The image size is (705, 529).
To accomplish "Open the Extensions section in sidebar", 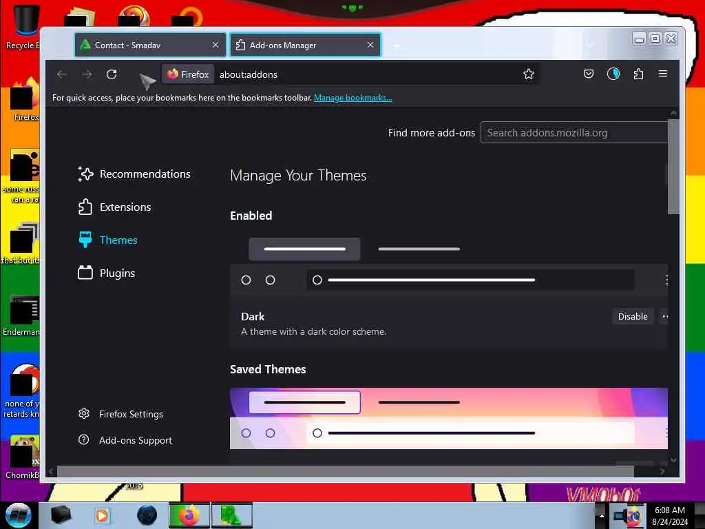I will (115, 207).
